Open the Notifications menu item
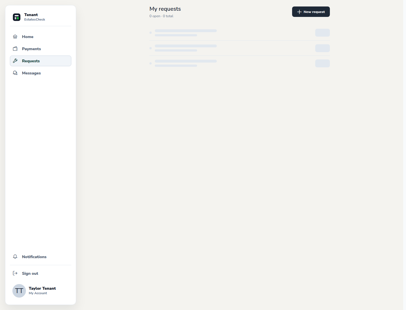Image resolution: width=406 pixels, height=310 pixels. [x=41, y=257]
